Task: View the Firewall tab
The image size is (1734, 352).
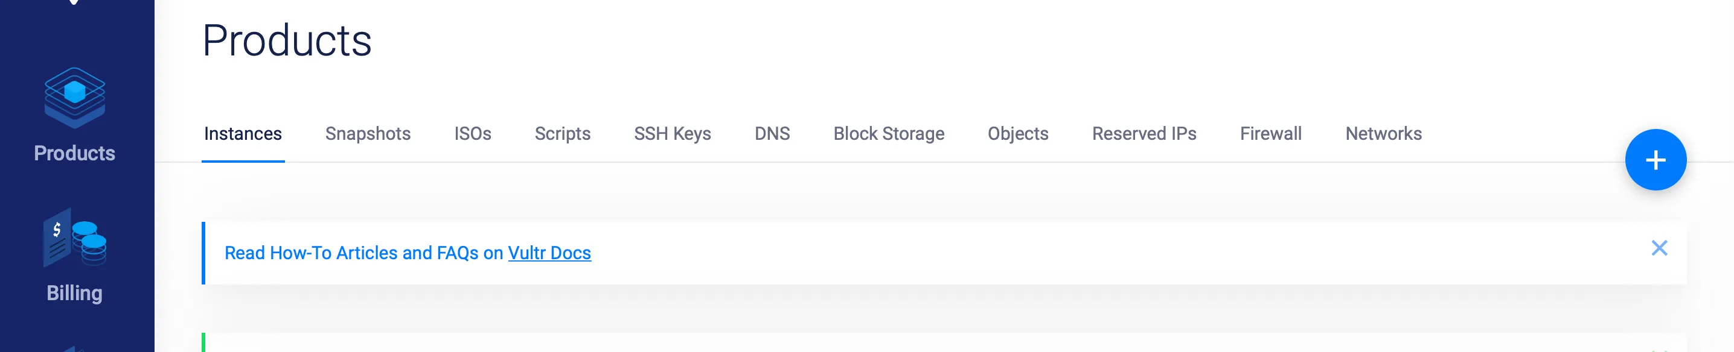Action: (x=1270, y=134)
